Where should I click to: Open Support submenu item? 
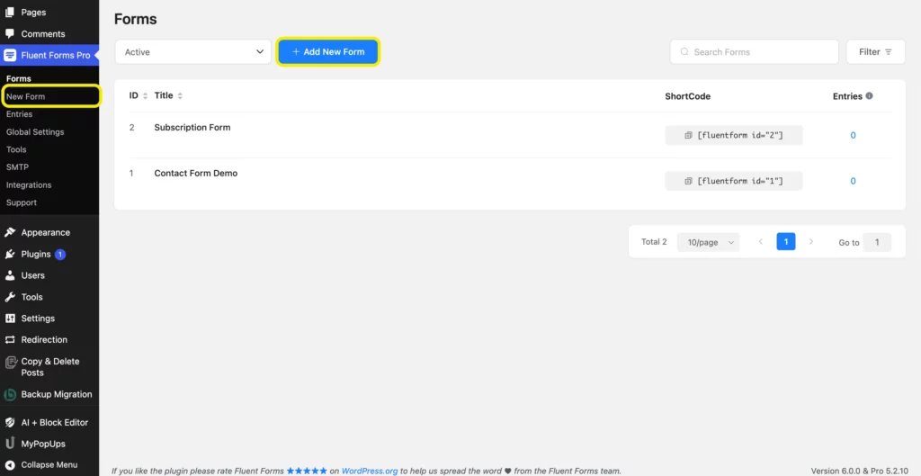coord(22,202)
